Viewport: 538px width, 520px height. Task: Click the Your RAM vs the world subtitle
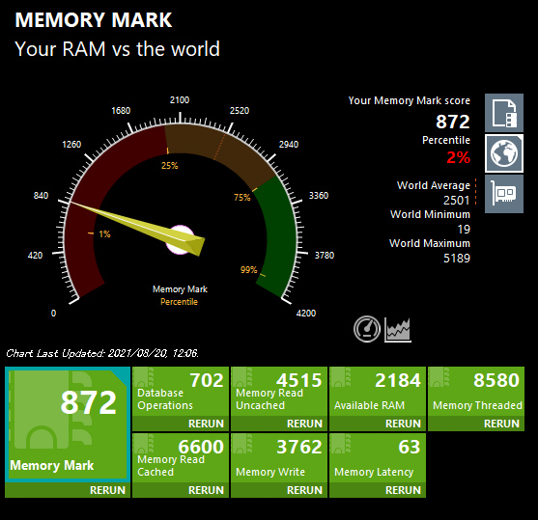point(117,48)
